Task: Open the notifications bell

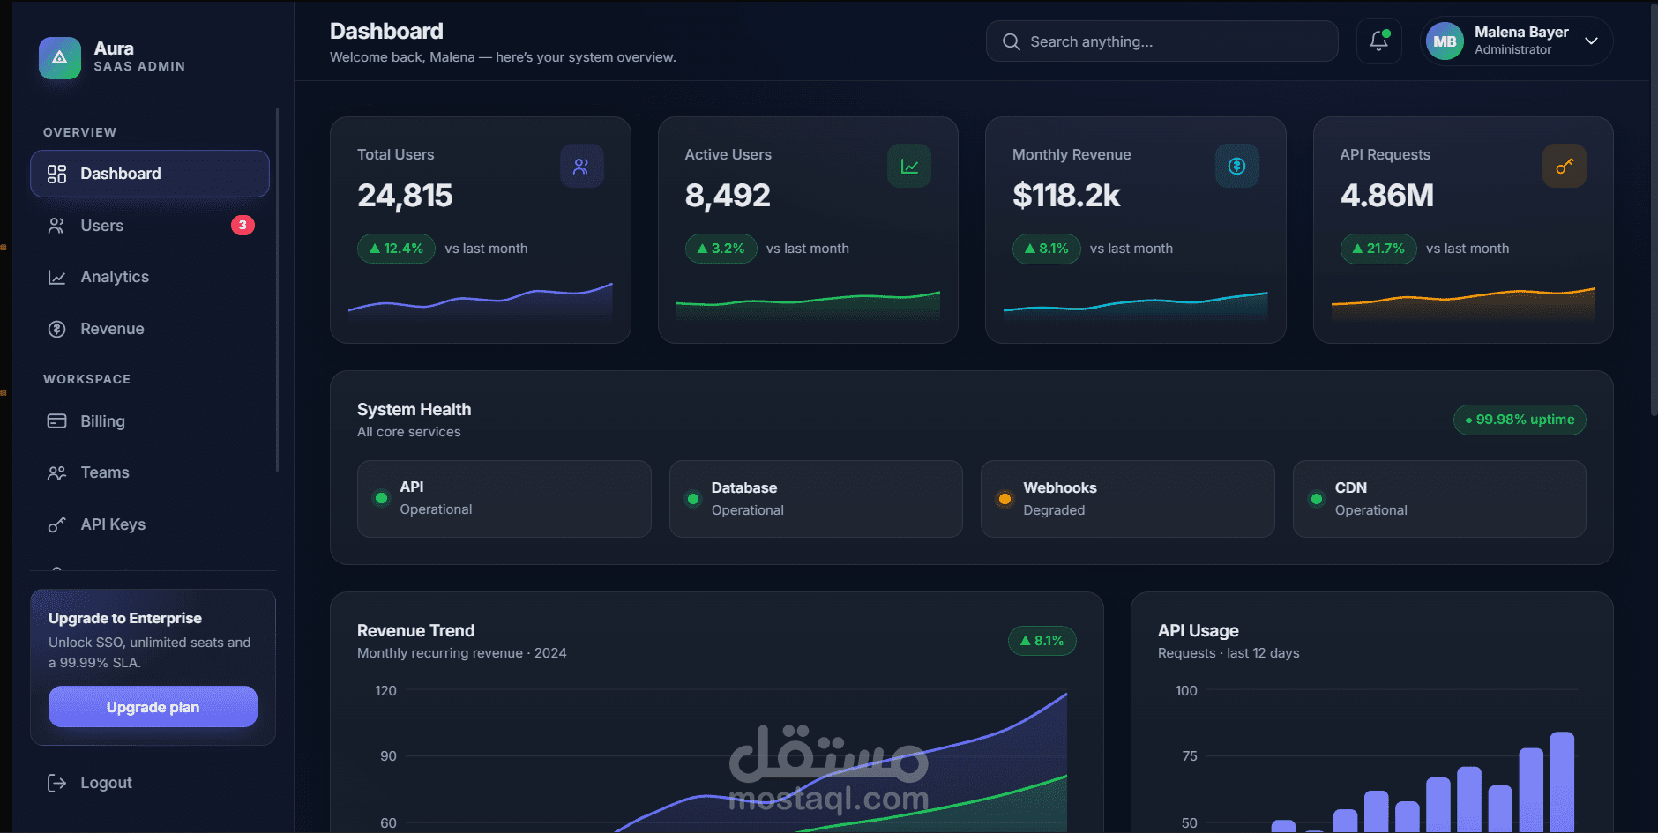Action: (1378, 41)
